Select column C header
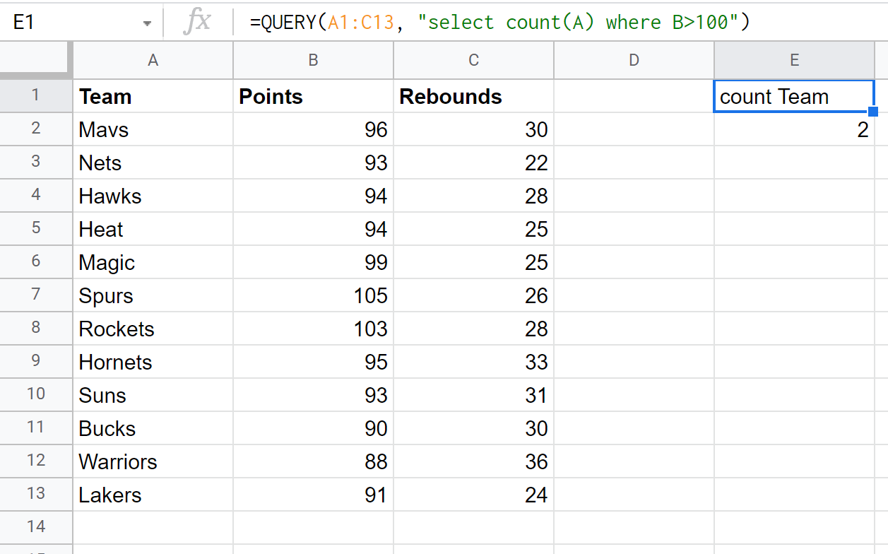 tap(473, 61)
